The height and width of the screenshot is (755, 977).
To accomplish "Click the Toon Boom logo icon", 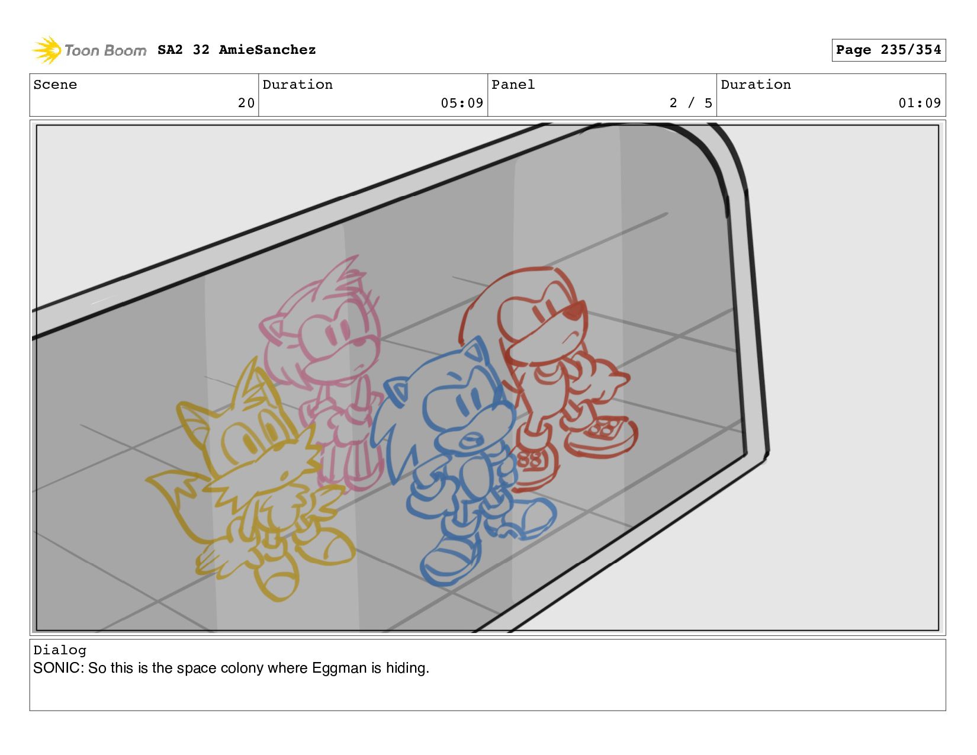I will click(47, 50).
